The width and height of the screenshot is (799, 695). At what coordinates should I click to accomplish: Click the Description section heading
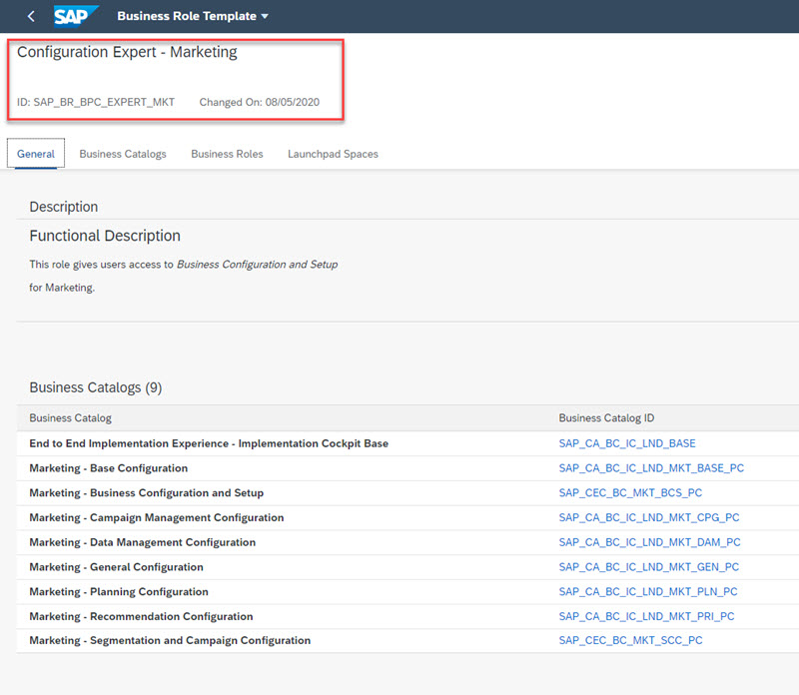64,207
